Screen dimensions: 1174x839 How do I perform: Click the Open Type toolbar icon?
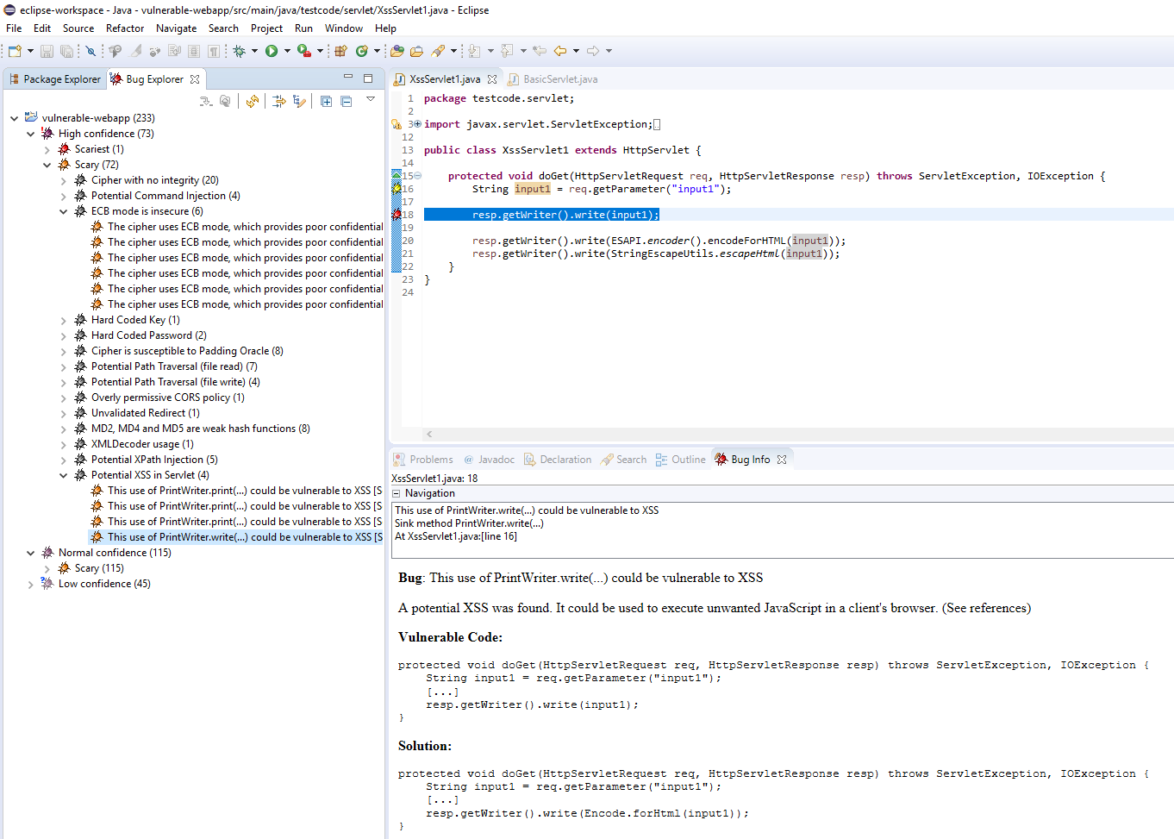point(397,51)
